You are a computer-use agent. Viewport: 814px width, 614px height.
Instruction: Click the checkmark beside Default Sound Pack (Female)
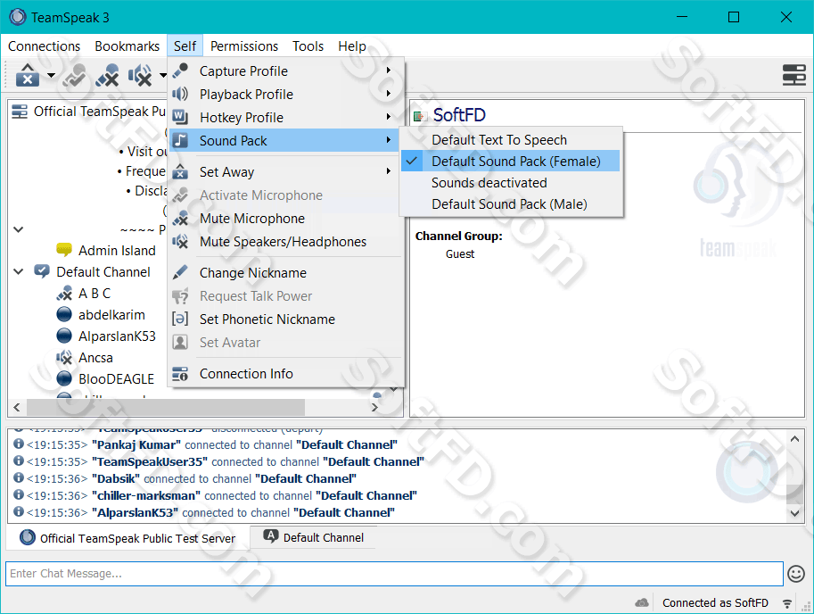[412, 161]
